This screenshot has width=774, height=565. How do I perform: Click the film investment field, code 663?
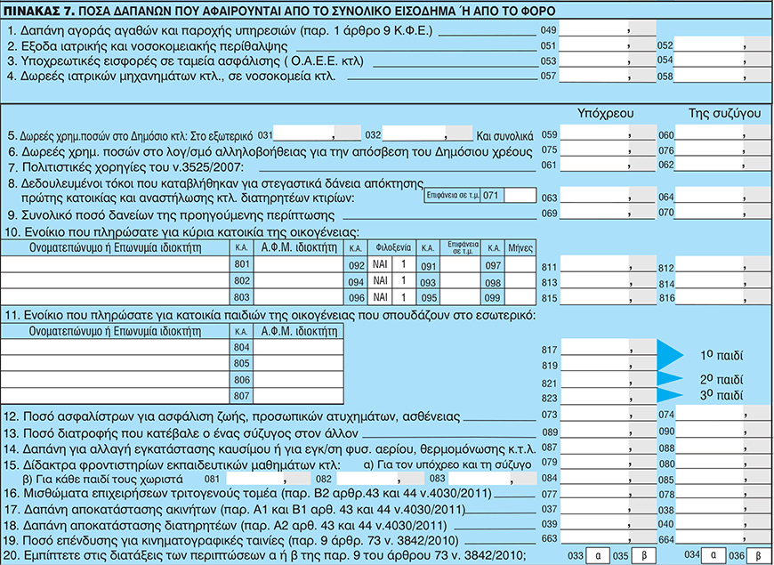coord(609,537)
